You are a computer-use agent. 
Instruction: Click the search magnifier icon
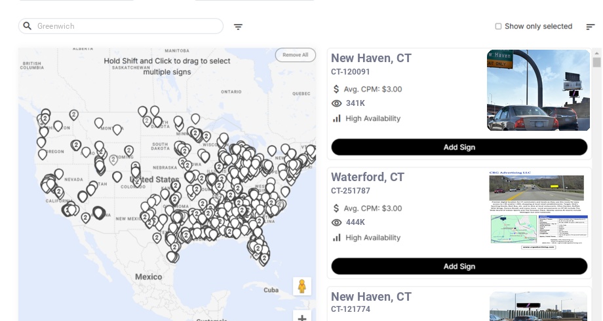pos(28,26)
